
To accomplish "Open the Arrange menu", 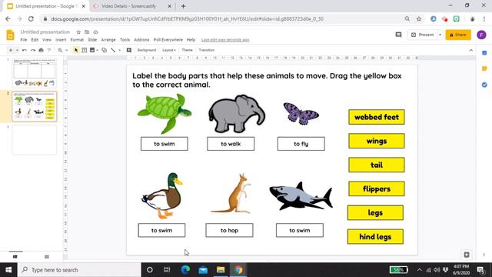I will (x=108, y=40).
